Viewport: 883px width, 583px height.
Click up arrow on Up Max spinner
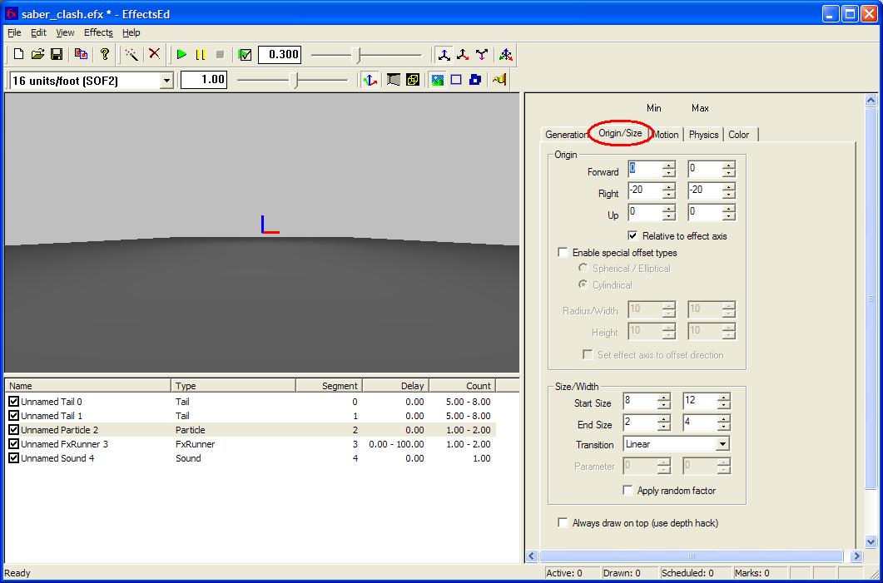(729, 208)
